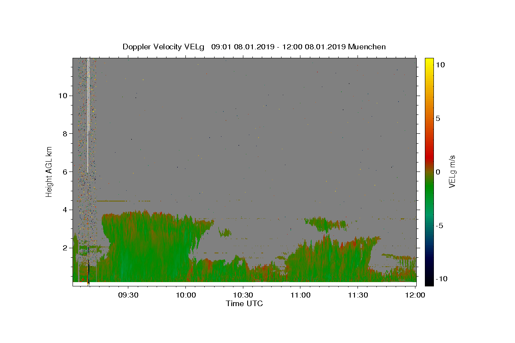Click the white vertical line near 09:08
Image resolution: width=515 pixels, height=343 pixels.
tap(88, 116)
